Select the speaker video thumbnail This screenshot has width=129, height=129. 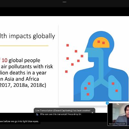[x=118, y=114]
